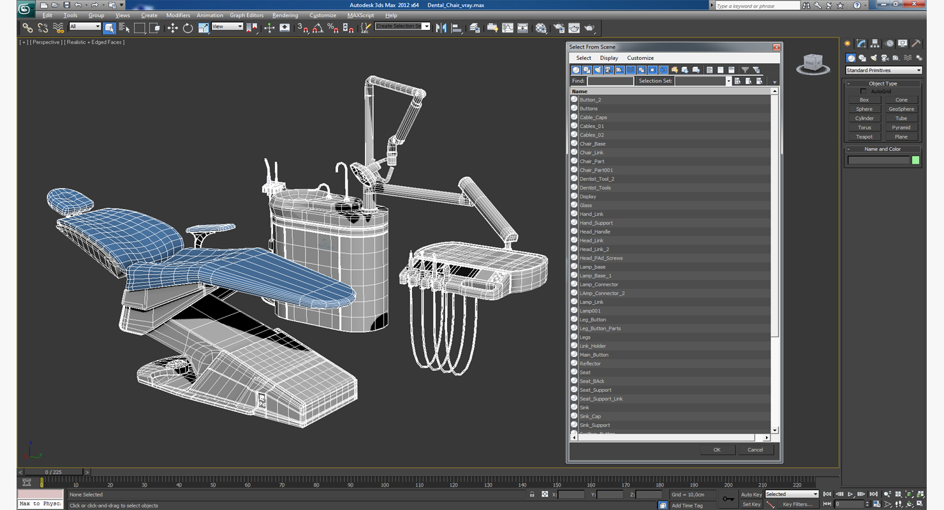This screenshot has width=944, height=510.
Task: Play the animation
Action: [850, 494]
